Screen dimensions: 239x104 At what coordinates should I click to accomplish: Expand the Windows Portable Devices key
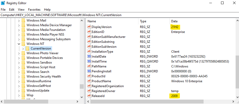coord(19,58)
